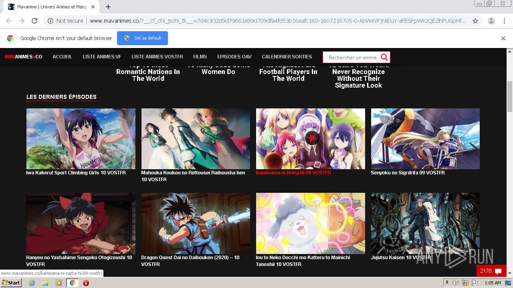
Task: Open the Iwa Kakeru Sport Climbing Girls thumbnail
Action: coord(81,139)
